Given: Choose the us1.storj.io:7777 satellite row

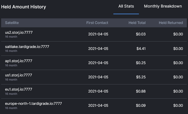Looking at the screenshot, I should click(94, 77).
